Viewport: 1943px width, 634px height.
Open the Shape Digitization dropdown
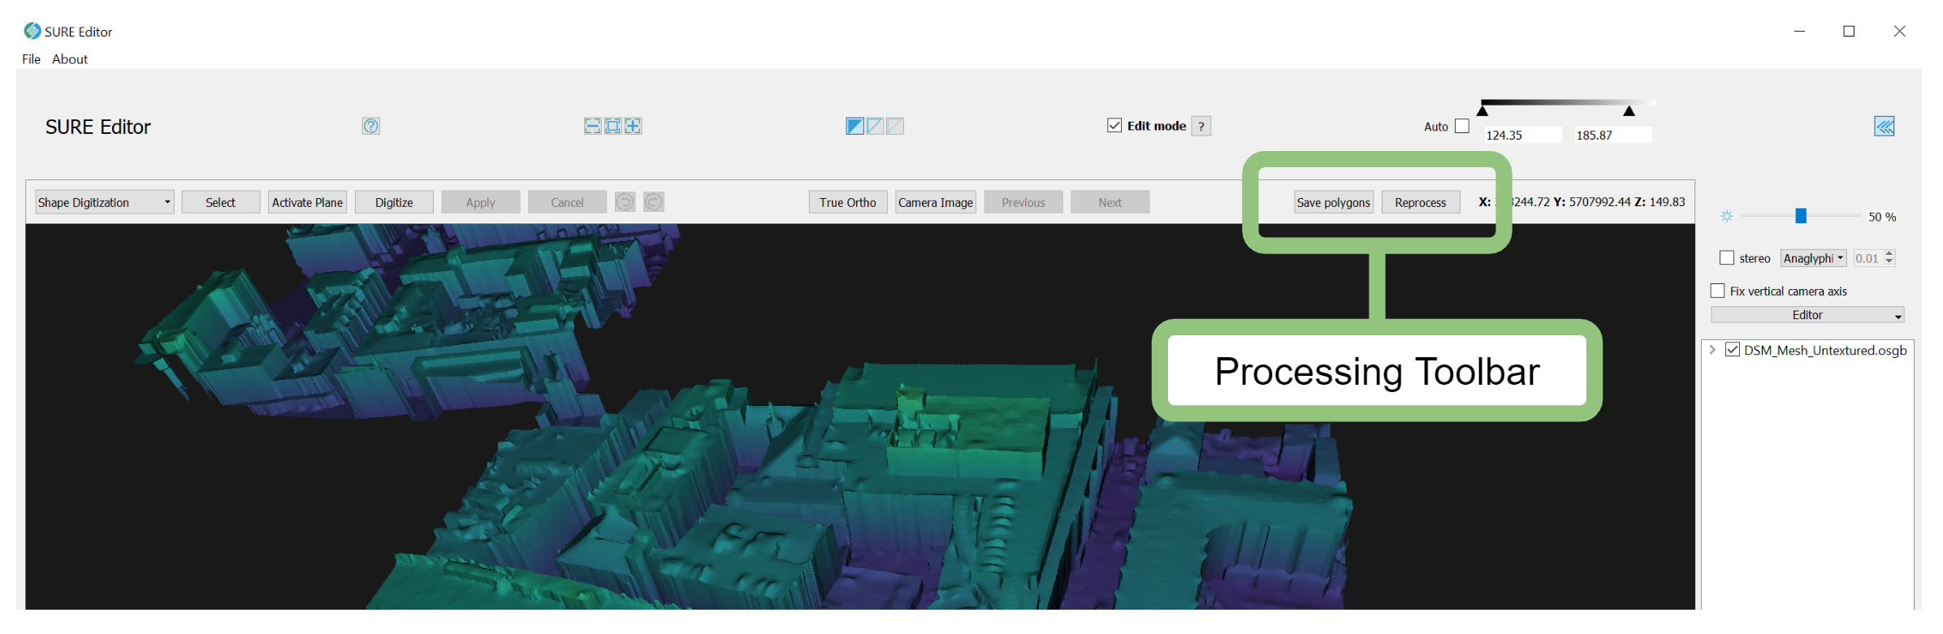pyautogui.click(x=105, y=202)
